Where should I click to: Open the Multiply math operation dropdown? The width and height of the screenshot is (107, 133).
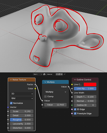pos(55,92)
